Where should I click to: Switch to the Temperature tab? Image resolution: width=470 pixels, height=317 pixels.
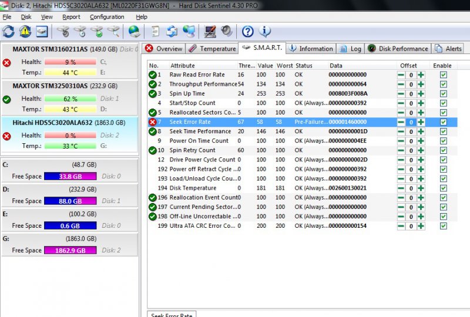212,49
